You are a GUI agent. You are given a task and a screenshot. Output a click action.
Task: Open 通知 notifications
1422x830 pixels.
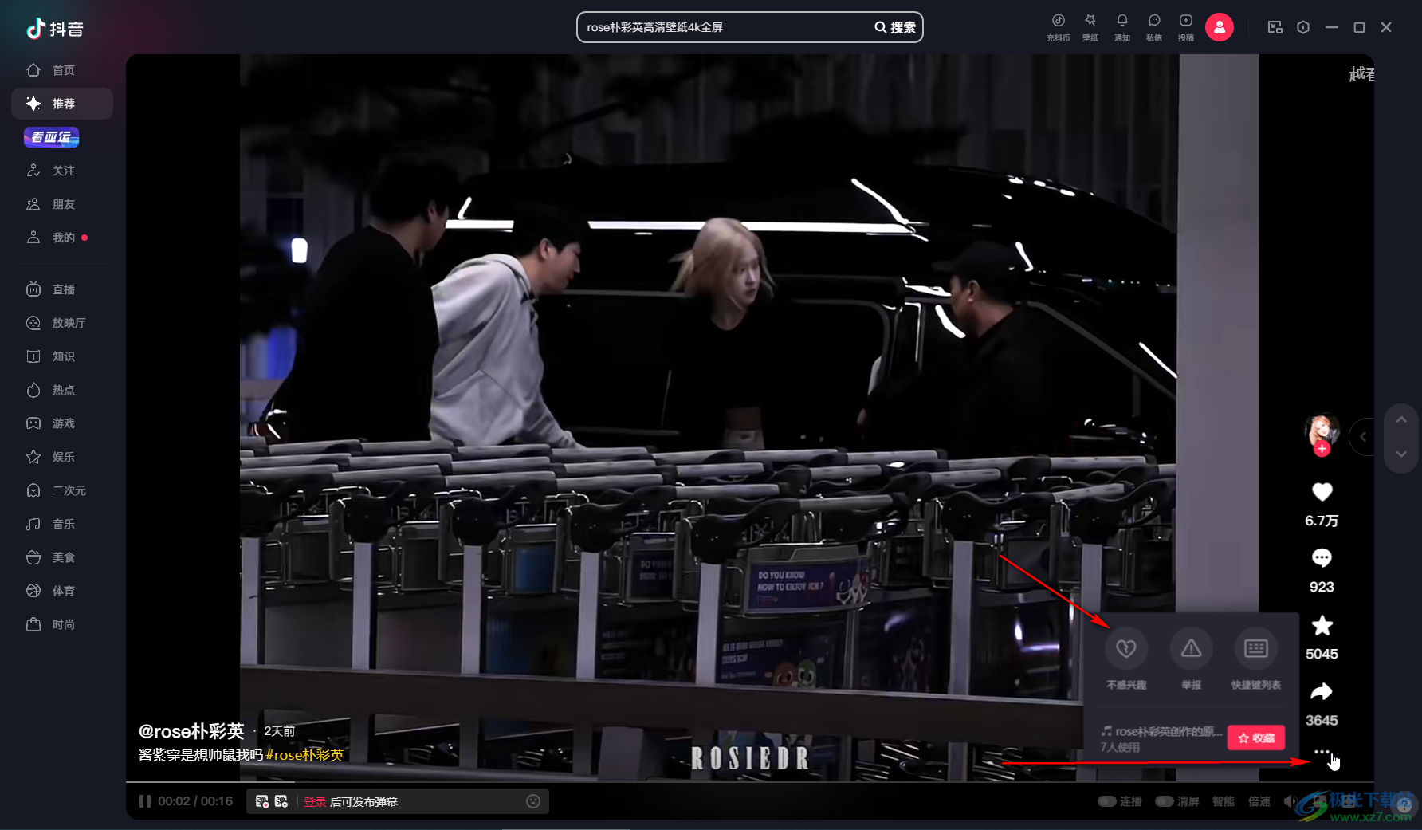[1122, 27]
